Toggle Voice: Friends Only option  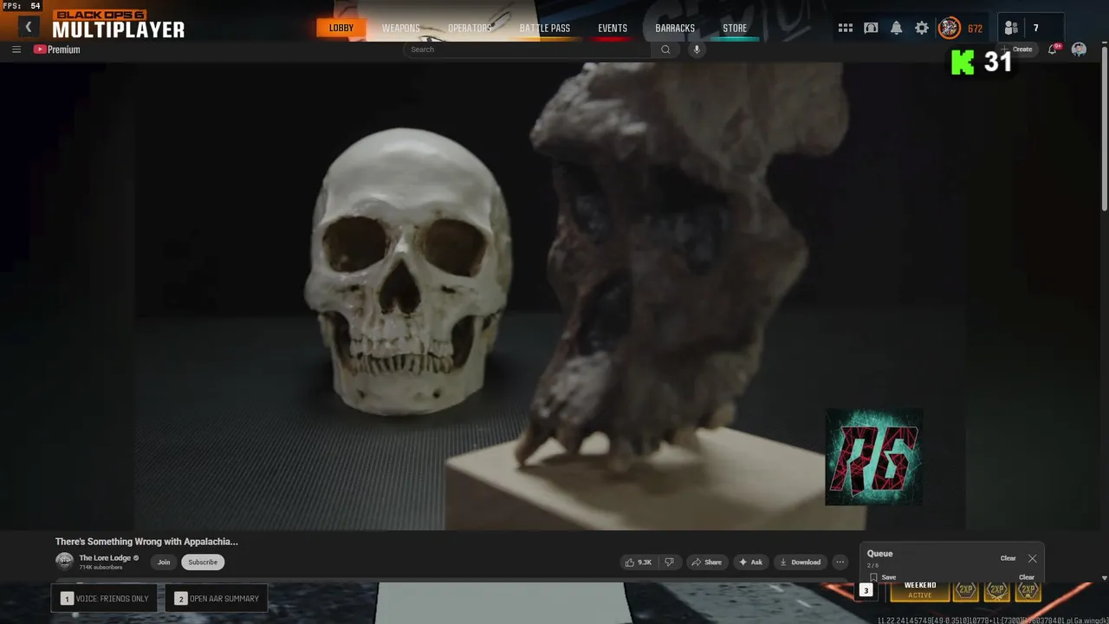pyautogui.click(x=105, y=599)
